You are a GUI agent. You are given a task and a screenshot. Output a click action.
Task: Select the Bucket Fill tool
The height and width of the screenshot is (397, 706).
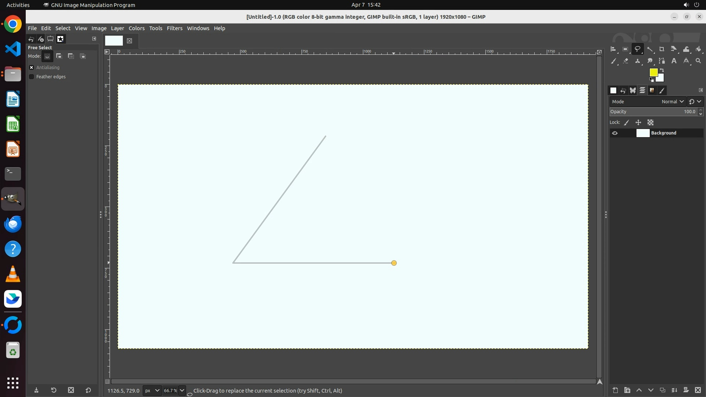699,49
